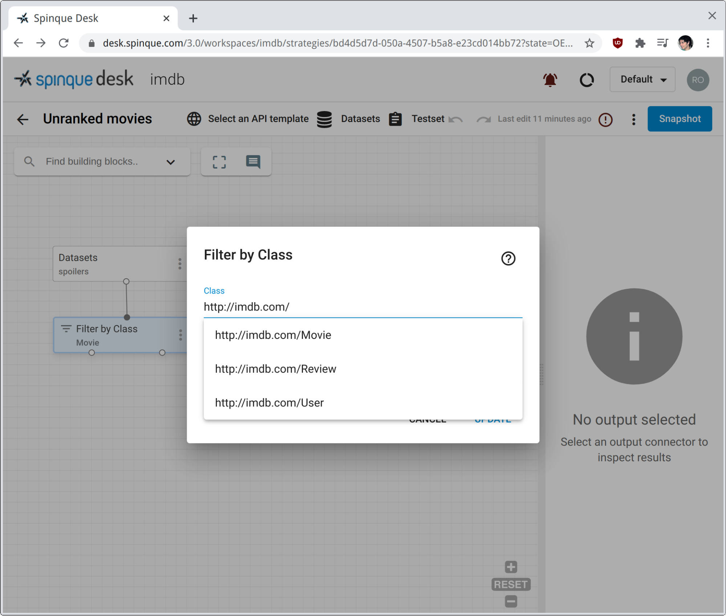This screenshot has width=726, height=616.
Task: Click the Datasets database icon
Action: coord(324,119)
